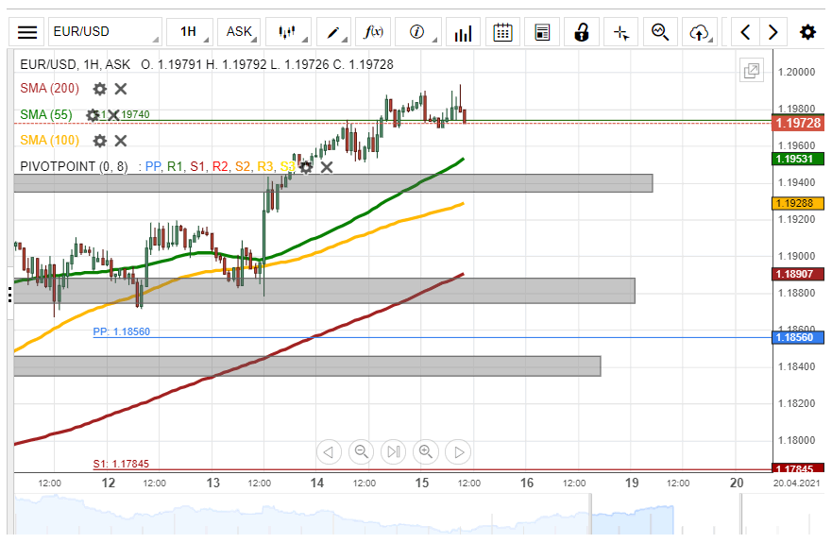The image size is (832, 543).
Task: Open chart settings gear at top right
Action: pyautogui.click(x=807, y=32)
